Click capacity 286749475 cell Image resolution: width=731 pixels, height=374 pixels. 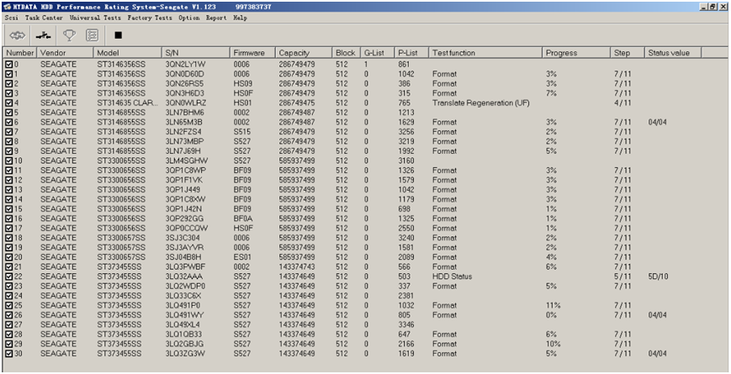(296, 103)
